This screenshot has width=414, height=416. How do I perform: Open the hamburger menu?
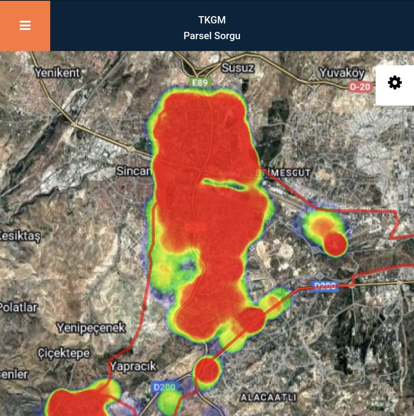[x=25, y=25]
